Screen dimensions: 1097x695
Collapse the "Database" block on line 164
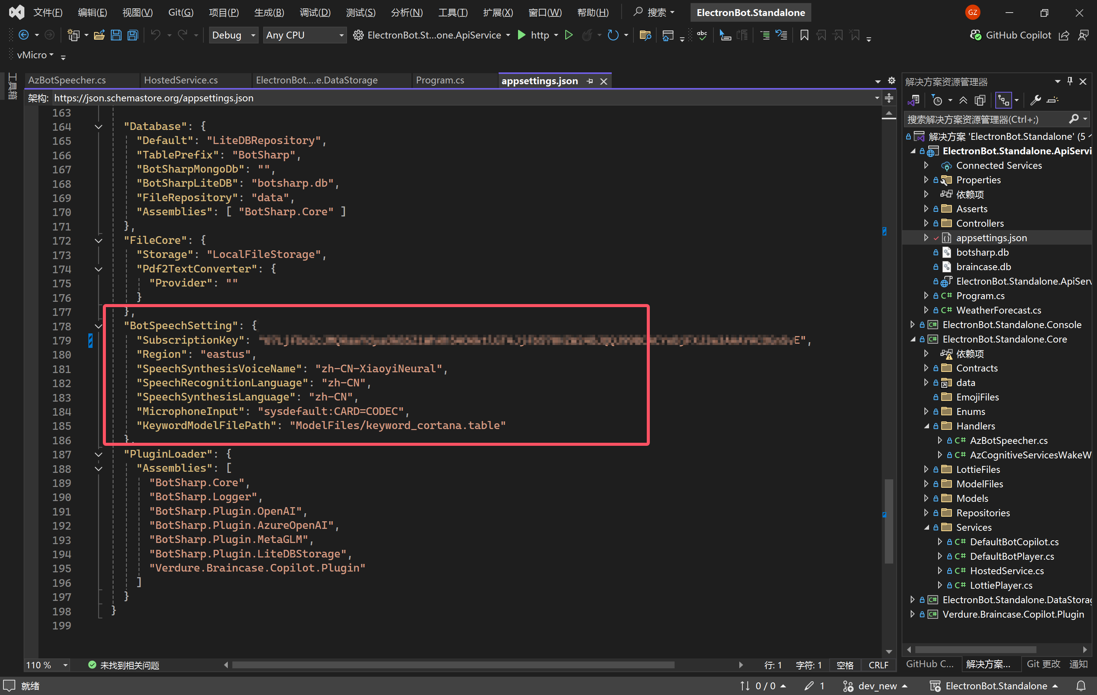(98, 127)
